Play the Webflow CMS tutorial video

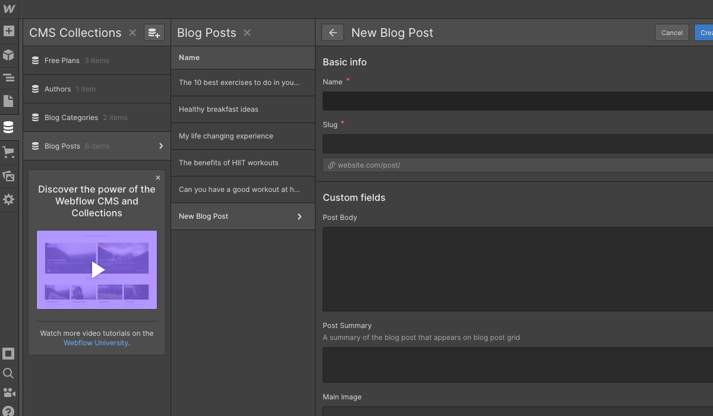[97, 270]
